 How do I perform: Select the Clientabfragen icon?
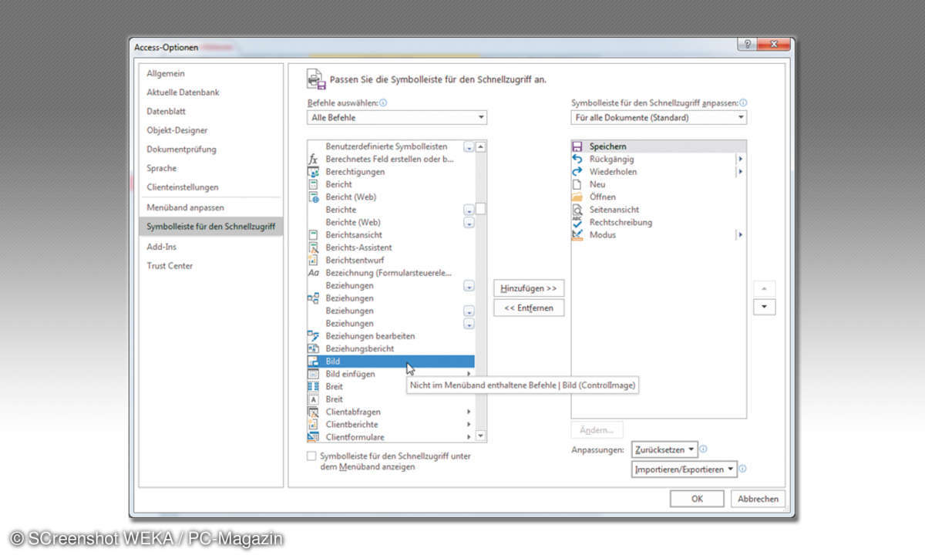point(313,412)
